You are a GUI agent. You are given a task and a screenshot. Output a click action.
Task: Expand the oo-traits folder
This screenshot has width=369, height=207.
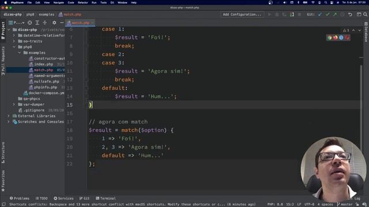(14, 41)
